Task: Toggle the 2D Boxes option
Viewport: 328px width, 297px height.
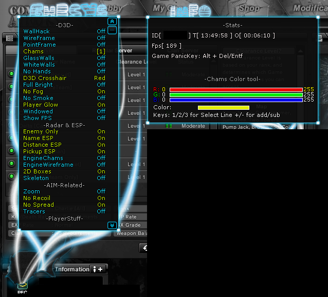Action: click(x=64, y=171)
